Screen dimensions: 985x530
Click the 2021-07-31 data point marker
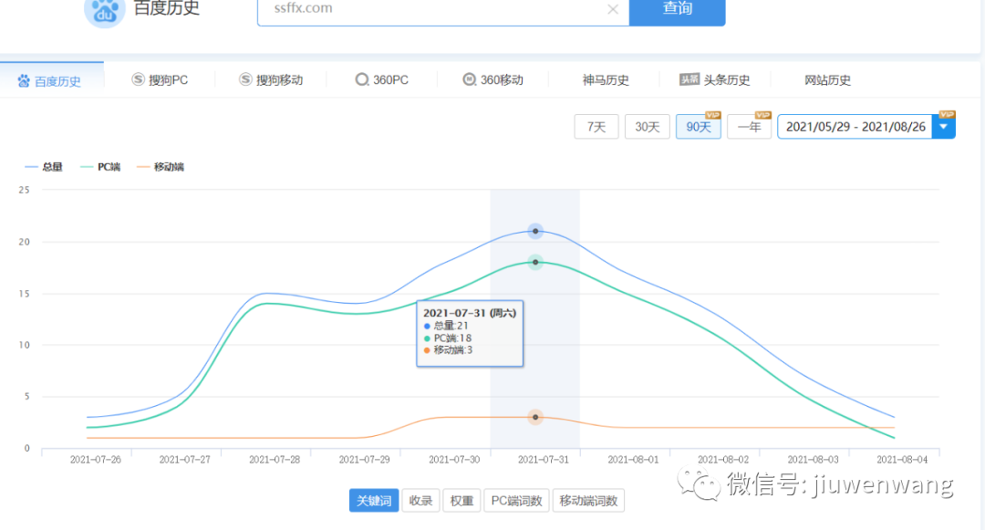pos(535,231)
